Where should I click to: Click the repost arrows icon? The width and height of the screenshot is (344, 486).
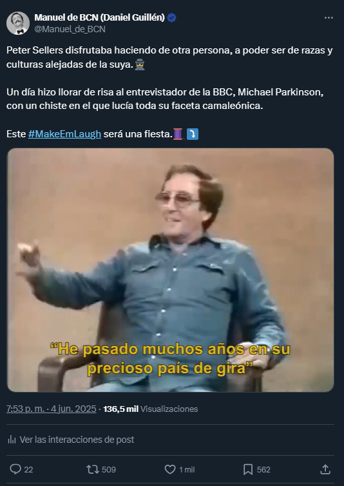point(93,469)
